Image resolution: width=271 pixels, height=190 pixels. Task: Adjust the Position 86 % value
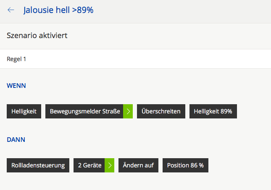pyautogui.click(x=185, y=165)
